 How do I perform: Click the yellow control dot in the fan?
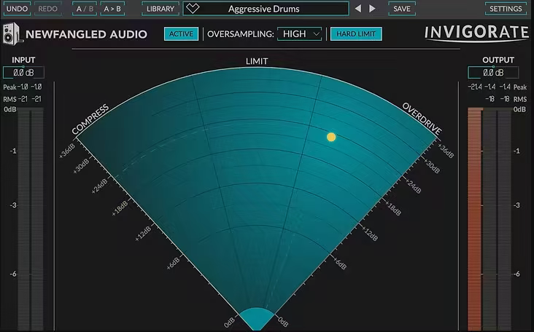coord(331,137)
